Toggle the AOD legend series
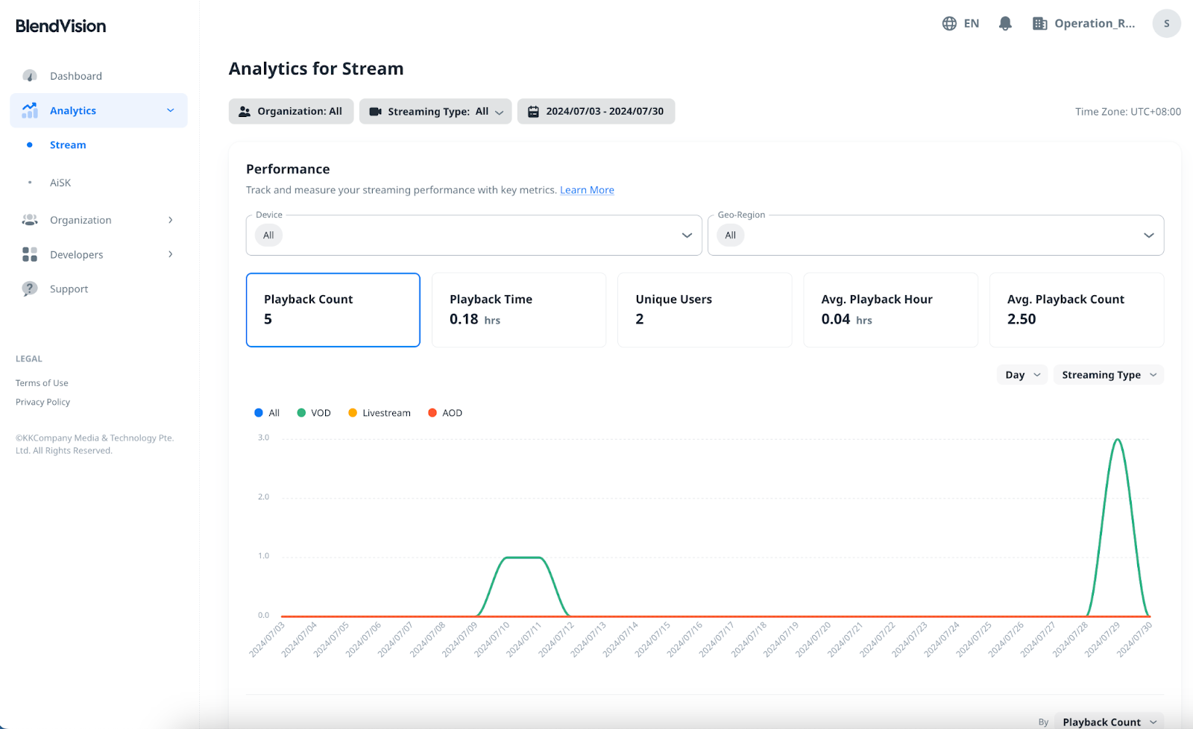Viewport: 1193px width, 729px height. pos(445,413)
